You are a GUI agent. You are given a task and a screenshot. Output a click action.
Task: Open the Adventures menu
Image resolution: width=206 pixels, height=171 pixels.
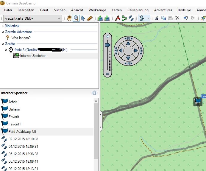163,10
